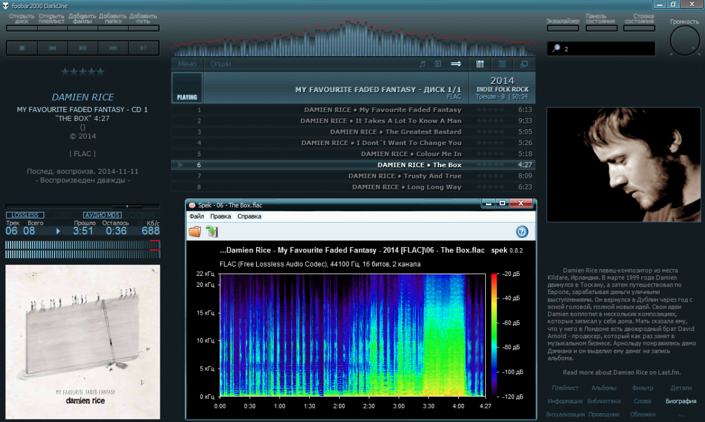
Task: Select track Long Long Way
Action: pyautogui.click(x=353, y=187)
